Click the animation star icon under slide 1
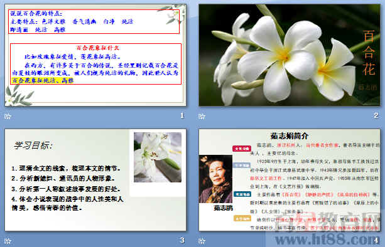This screenshot has height=247, width=385. [x=8, y=116]
